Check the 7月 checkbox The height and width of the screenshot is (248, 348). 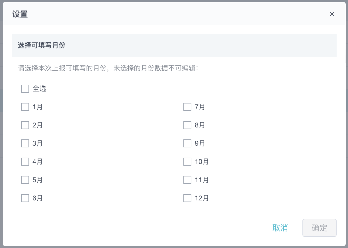(187, 107)
